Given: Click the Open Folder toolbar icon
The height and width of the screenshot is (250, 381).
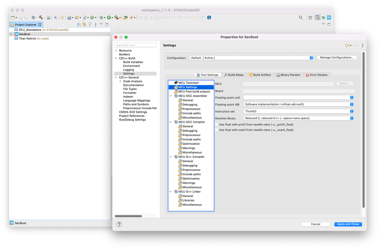Looking at the screenshot, I should coord(125,18).
